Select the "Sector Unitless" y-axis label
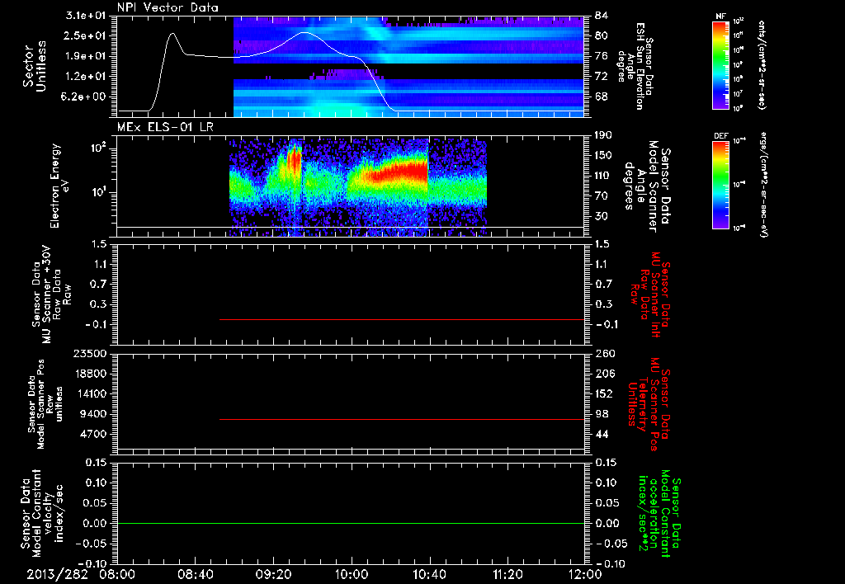 (x=35, y=66)
